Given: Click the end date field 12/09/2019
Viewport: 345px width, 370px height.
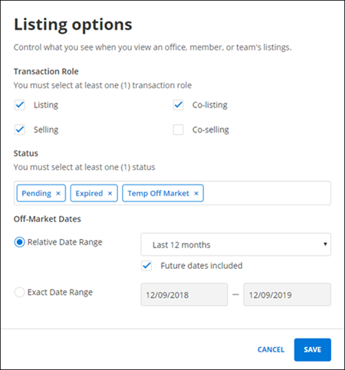Looking at the screenshot, I should (287, 294).
